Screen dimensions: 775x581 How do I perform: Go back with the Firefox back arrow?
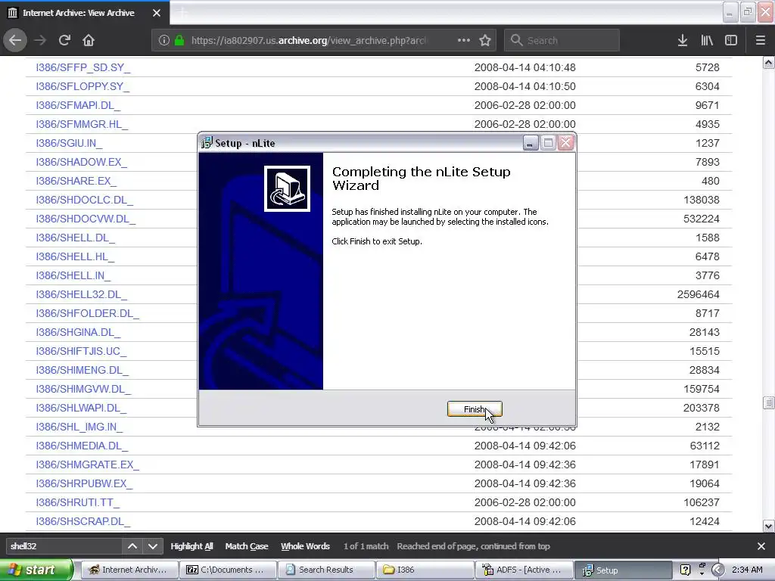(x=15, y=40)
